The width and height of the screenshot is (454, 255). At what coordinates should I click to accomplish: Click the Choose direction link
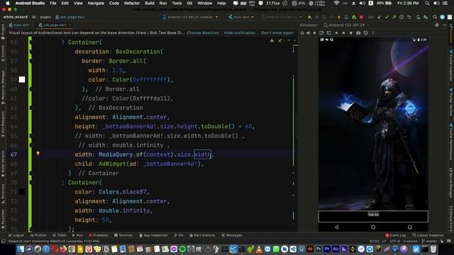tap(203, 33)
